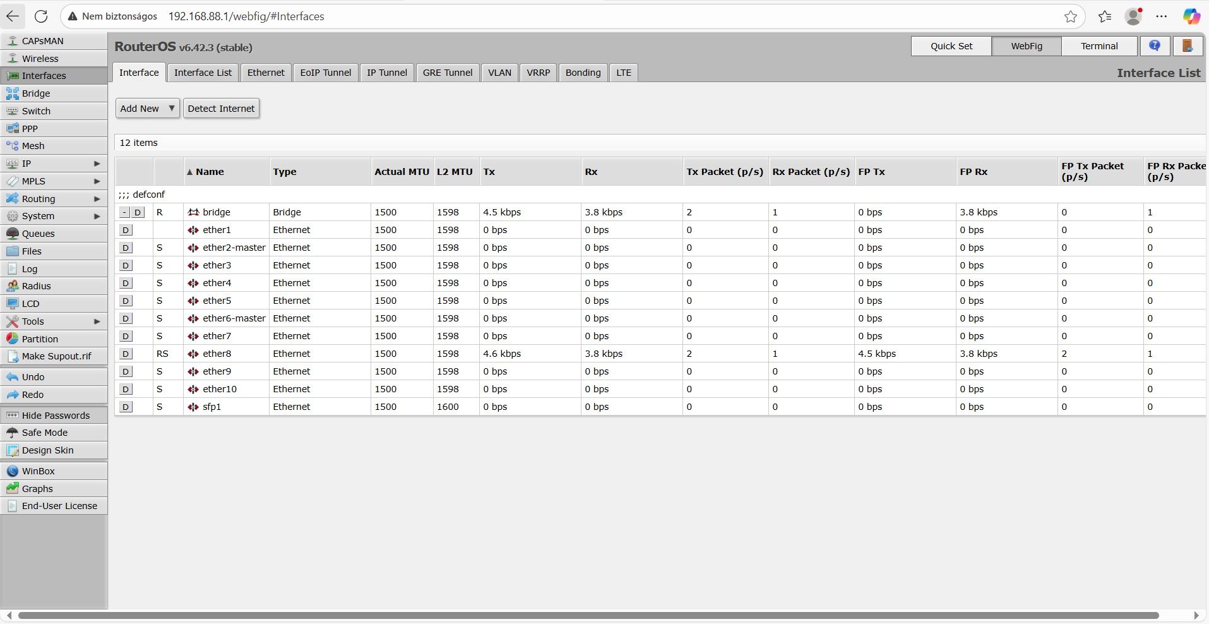
Task: Click the Queues icon in sidebar
Action: [x=12, y=234]
